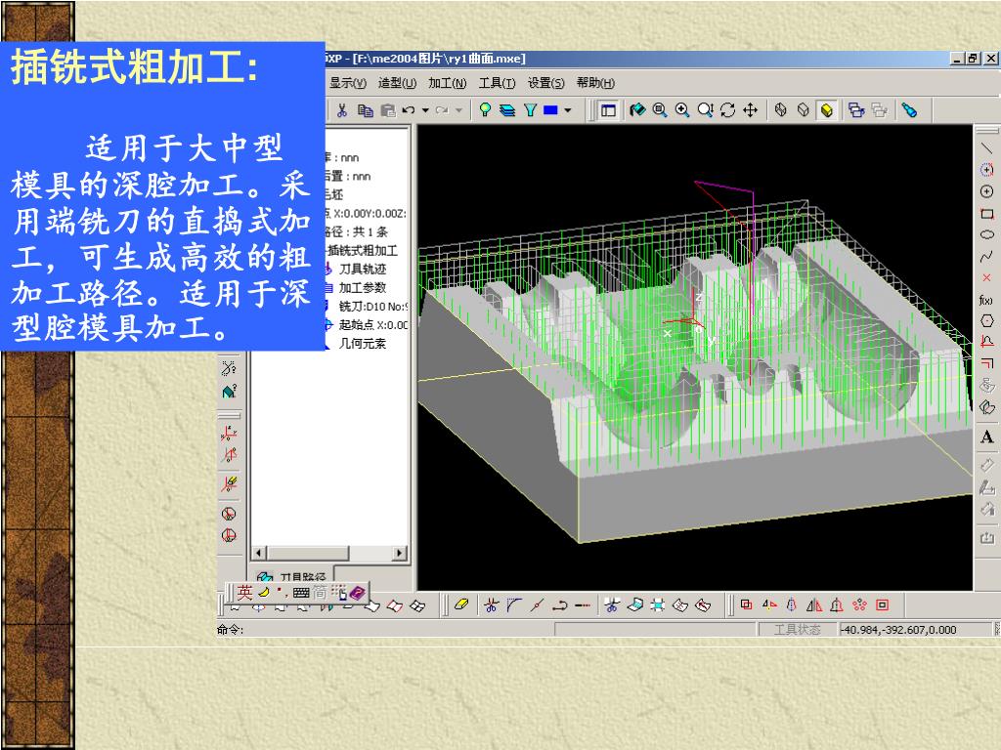
Task: Click the curve trim scissors icon
Action: [x=491, y=604]
